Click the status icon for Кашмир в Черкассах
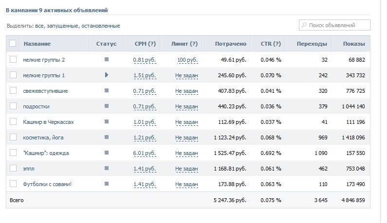The height and width of the screenshot is (223, 387). (107, 121)
